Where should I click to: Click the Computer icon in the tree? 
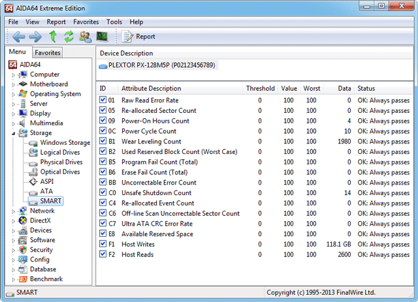[23, 74]
